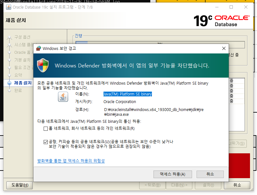Select the highlighted Java(TM) Platform SE binary name field
The width and height of the screenshot is (257, 195).
pos(127,94)
